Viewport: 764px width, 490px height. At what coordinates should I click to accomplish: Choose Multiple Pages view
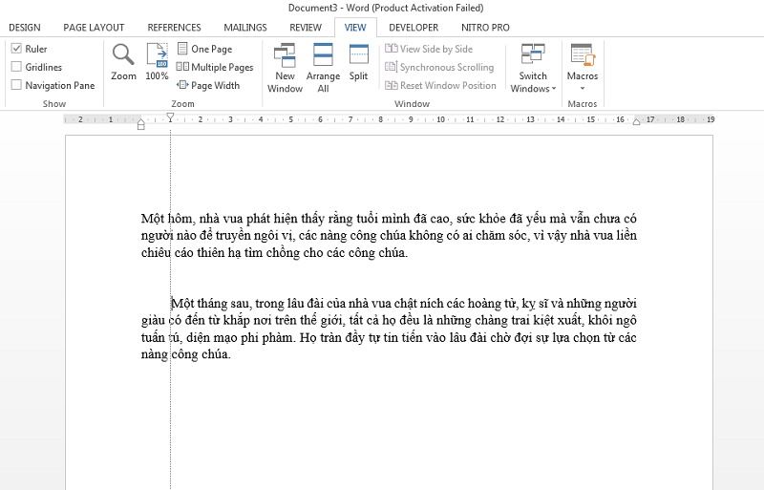tap(215, 67)
